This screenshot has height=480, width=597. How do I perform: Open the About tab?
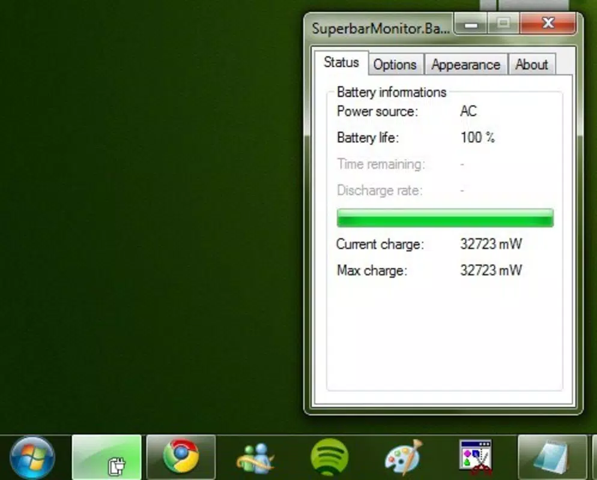click(x=532, y=65)
